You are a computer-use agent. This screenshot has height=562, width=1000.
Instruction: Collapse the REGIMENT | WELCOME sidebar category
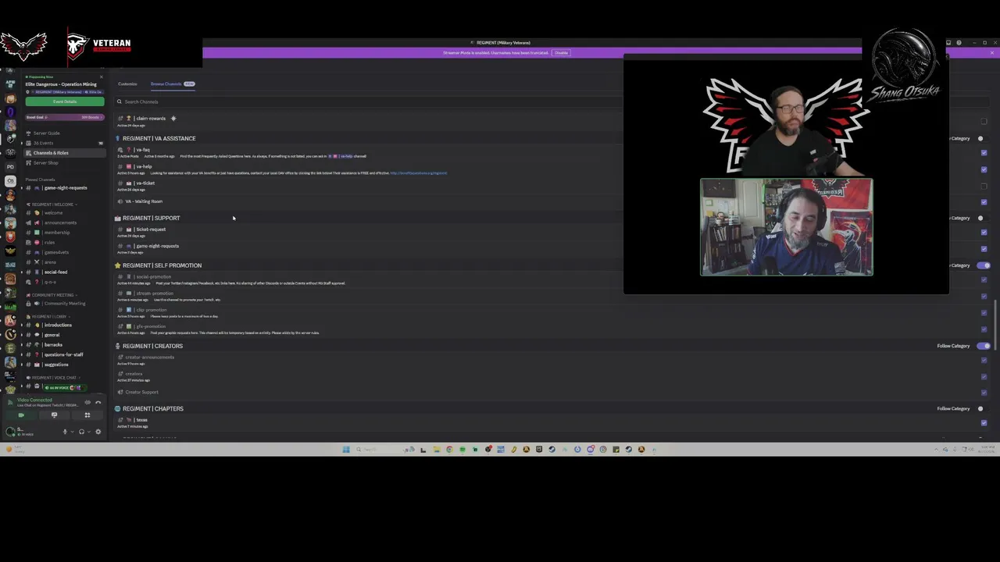click(x=51, y=205)
